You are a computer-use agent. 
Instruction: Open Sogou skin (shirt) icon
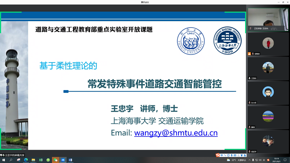(x=242, y=155)
